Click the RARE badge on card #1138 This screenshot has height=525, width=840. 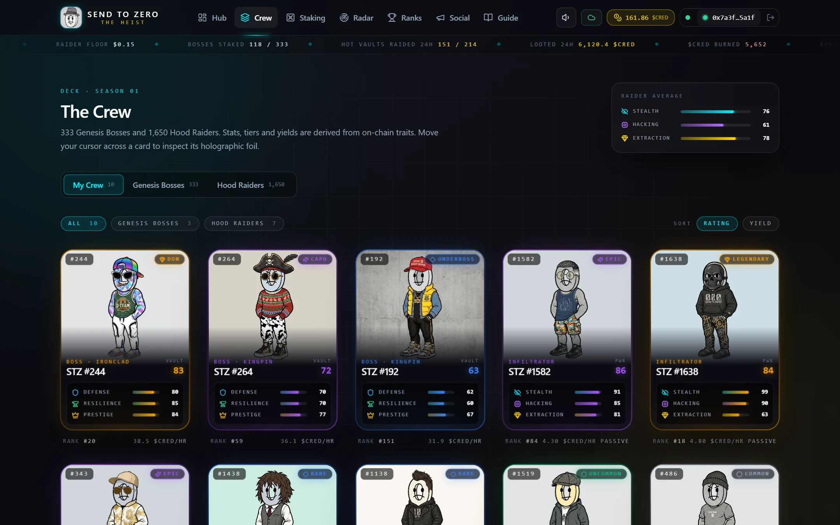tap(462, 474)
